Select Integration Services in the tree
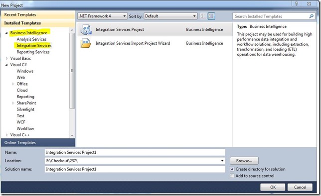 pyautogui.click(x=34, y=46)
